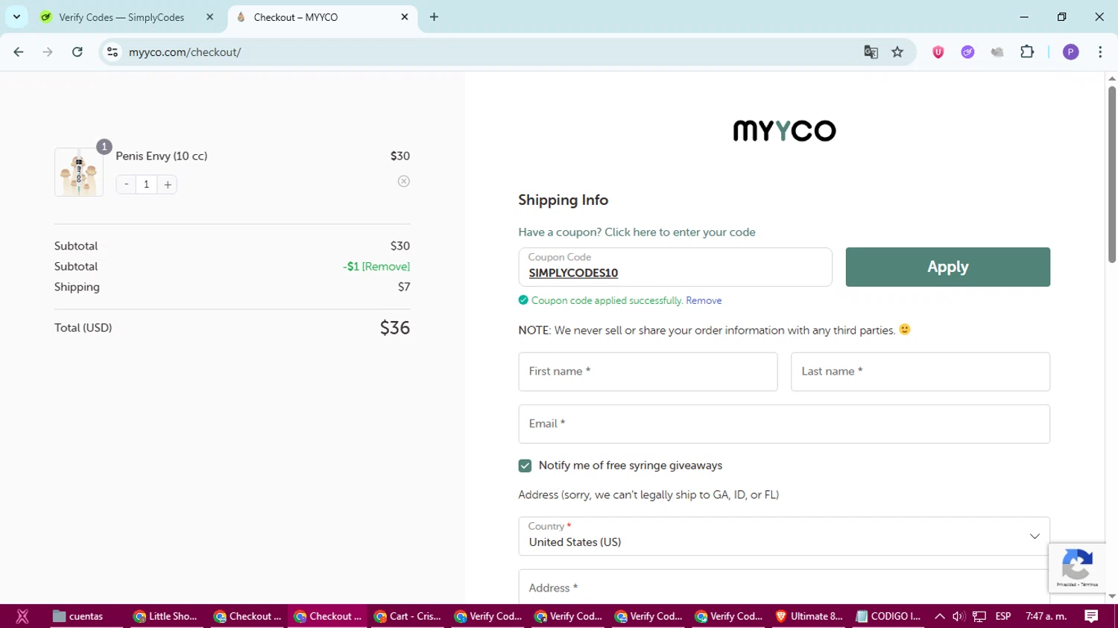The image size is (1118, 628).
Task: Click Remove link beside coupon success message
Action: coord(704,300)
